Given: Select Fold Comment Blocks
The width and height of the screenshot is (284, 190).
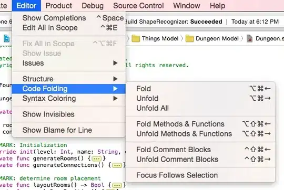Looking at the screenshot, I should click(201, 150).
